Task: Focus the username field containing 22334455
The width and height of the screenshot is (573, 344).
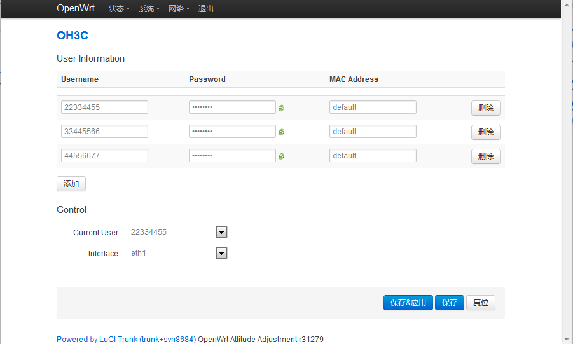Action: [104, 107]
